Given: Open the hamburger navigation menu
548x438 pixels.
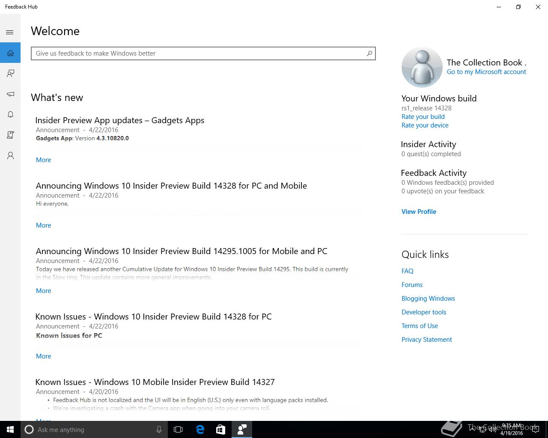Looking at the screenshot, I should (x=10, y=32).
